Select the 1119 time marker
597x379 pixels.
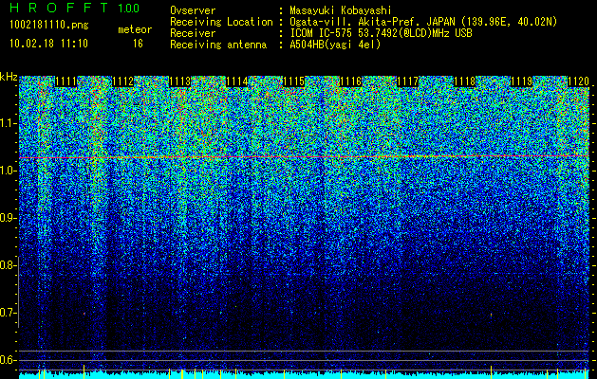521,81
